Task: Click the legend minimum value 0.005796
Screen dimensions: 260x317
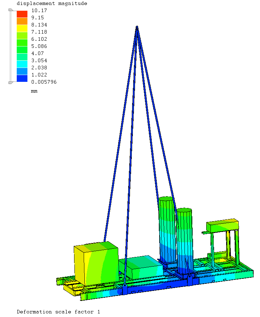Action: [x=44, y=82]
